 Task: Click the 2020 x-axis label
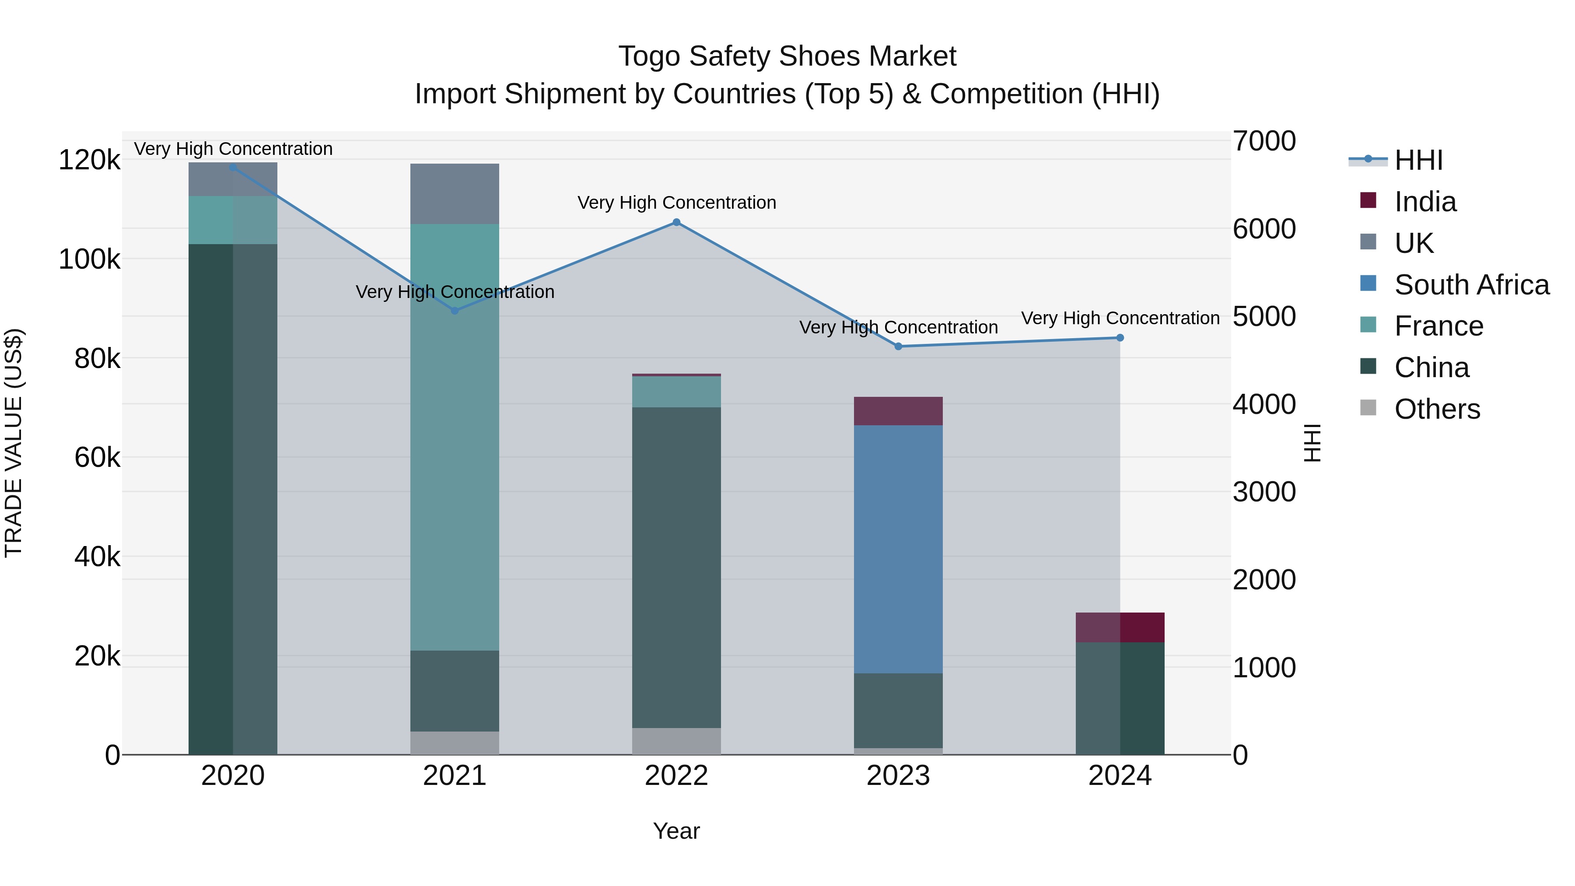click(233, 776)
